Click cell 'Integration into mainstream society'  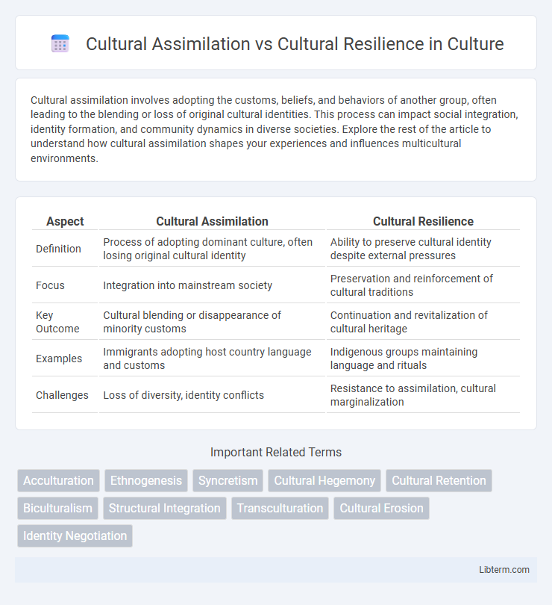pyautogui.click(x=212, y=285)
